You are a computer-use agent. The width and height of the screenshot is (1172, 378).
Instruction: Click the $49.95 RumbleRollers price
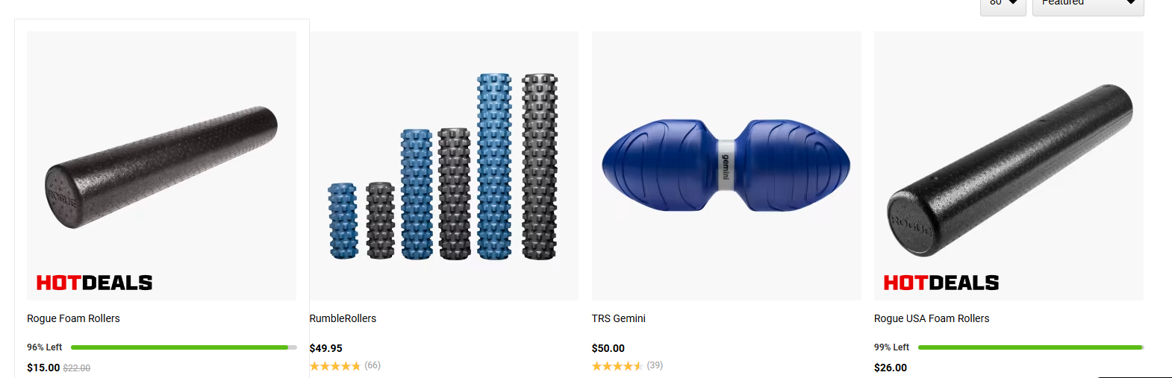point(325,348)
